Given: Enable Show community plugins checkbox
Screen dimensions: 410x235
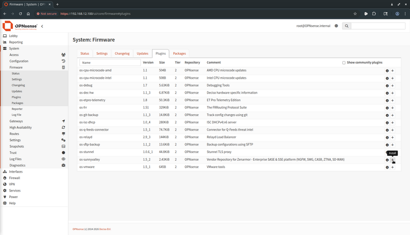Looking at the screenshot, I should (x=344, y=62).
